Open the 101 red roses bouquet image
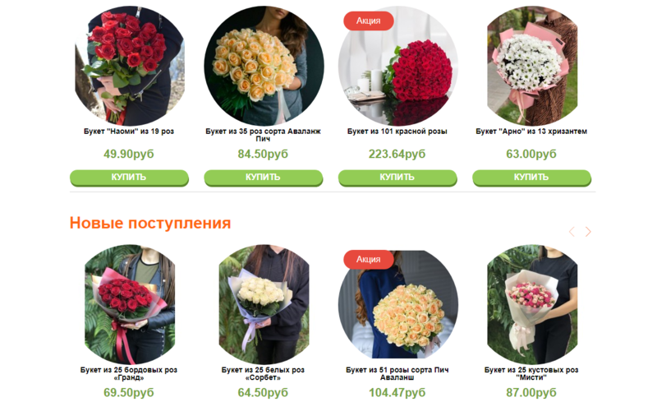Screen dimensions: 657x402 point(397,66)
